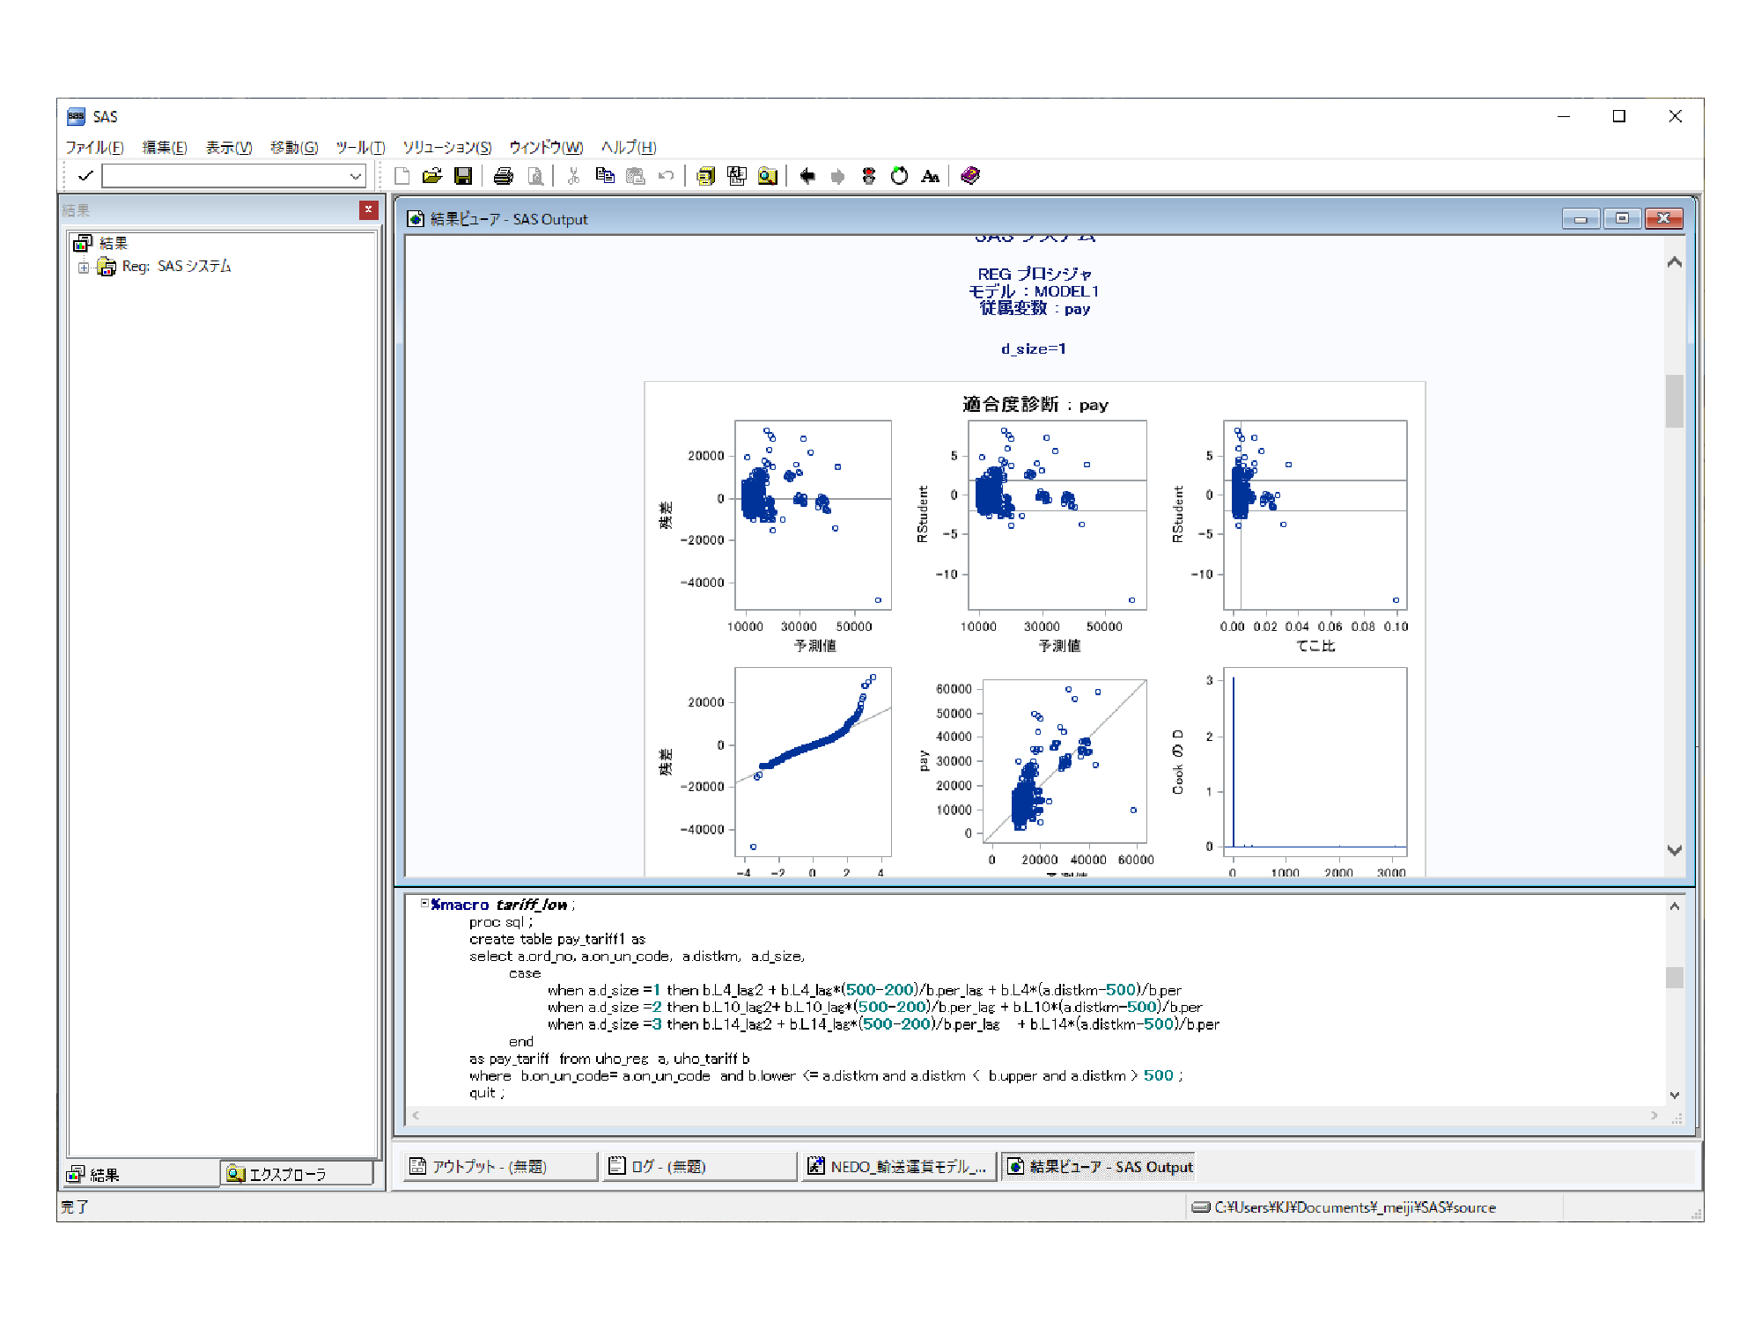Save using the floppy disk icon
Viewport: 1761px width, 1320px height.
(x=463, y=176)
